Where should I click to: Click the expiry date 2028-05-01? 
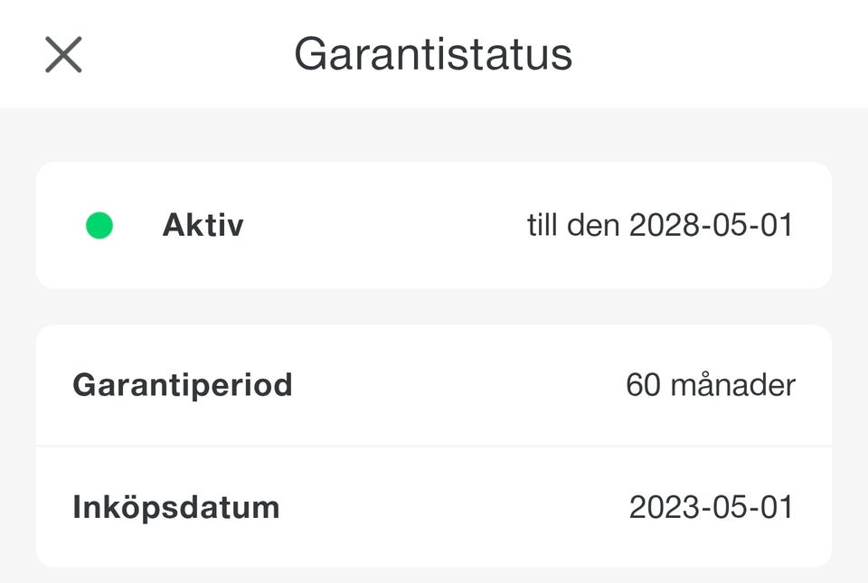click(712, 225)
